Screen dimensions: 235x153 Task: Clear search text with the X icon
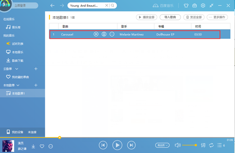(106, 5)
